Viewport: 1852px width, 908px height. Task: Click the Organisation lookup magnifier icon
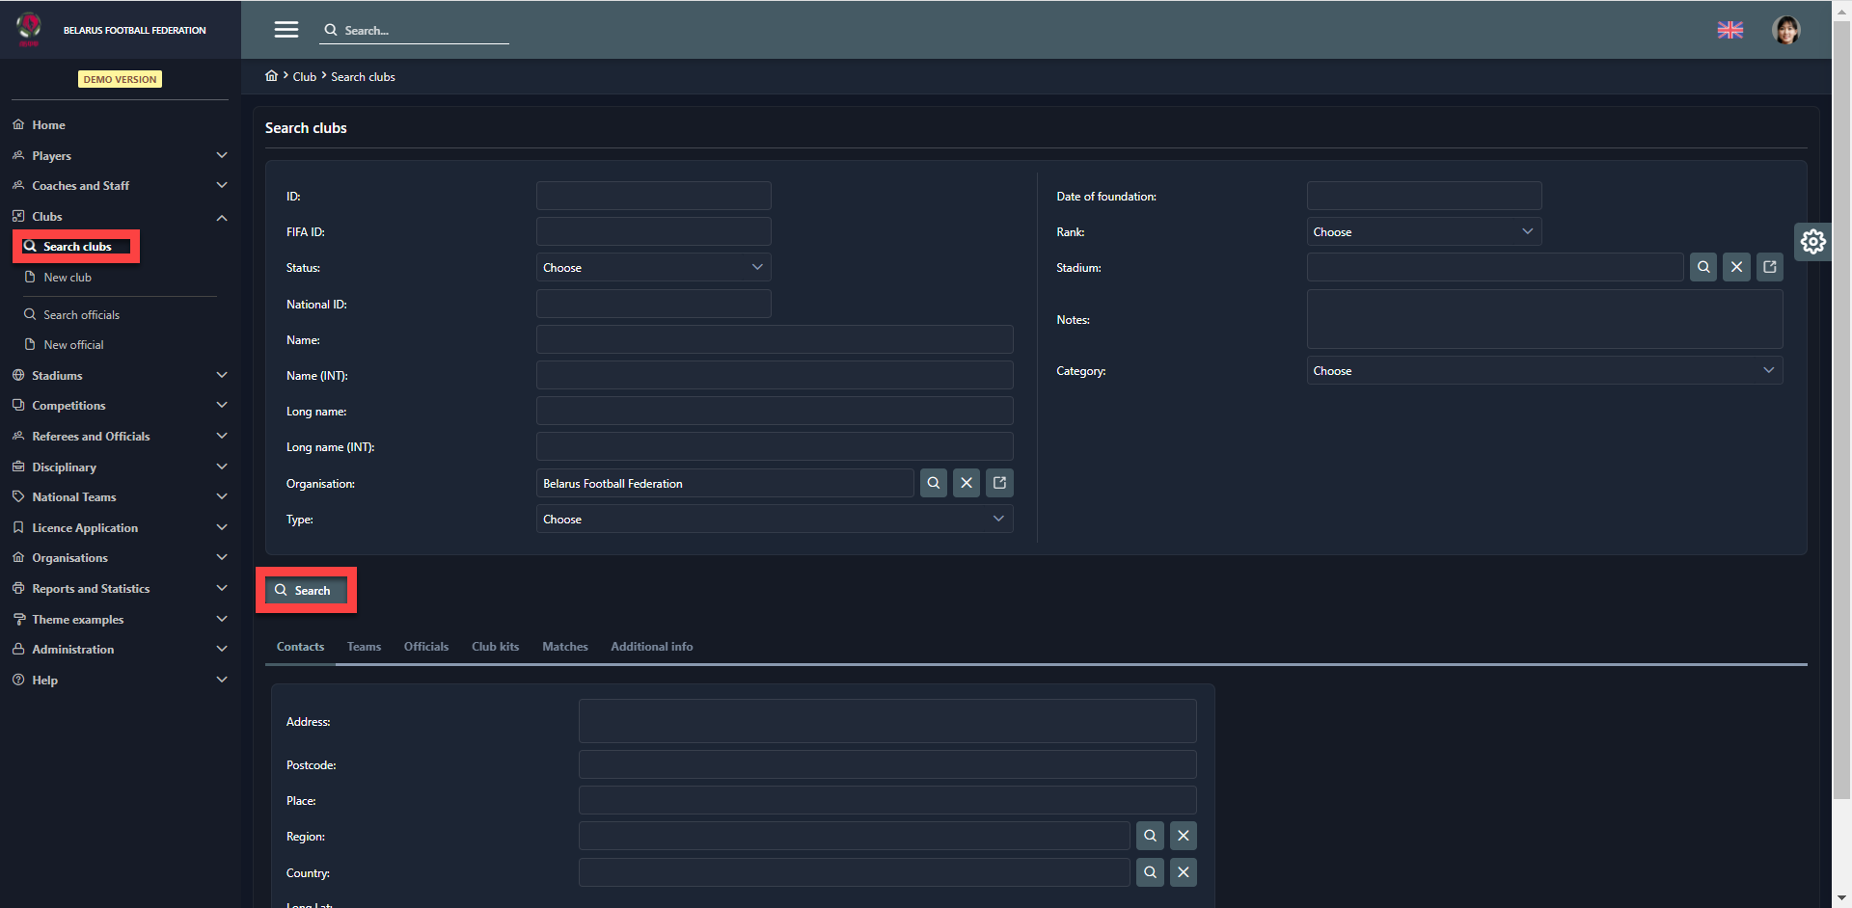(933, 483)
